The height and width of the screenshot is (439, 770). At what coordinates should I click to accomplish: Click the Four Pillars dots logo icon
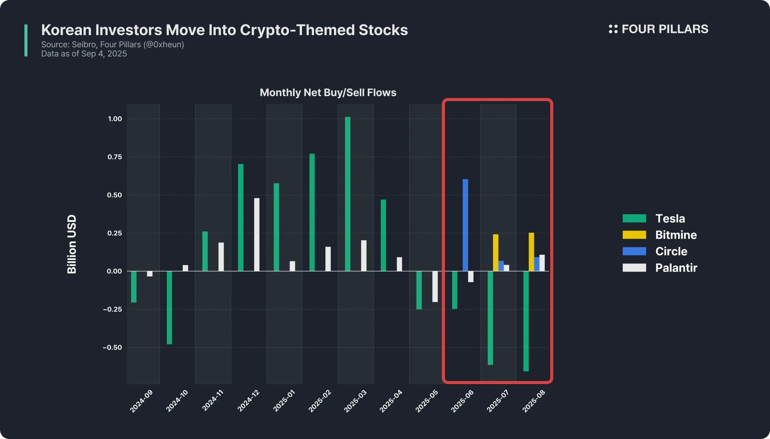tap(613, 29)
